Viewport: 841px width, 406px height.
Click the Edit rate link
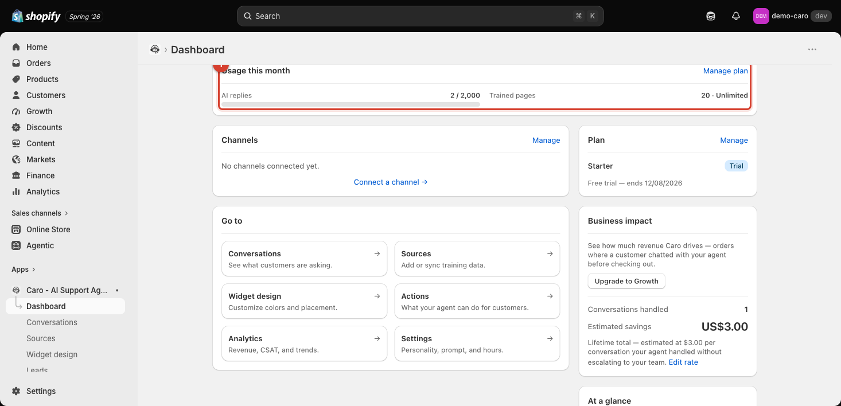pos(683,362)
